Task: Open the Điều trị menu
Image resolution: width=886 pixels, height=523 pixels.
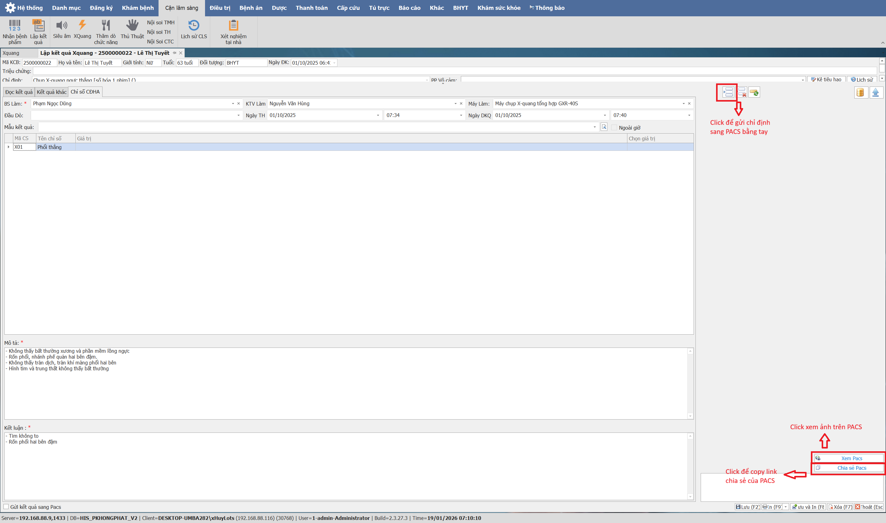Action: click(x=219, y=8)
